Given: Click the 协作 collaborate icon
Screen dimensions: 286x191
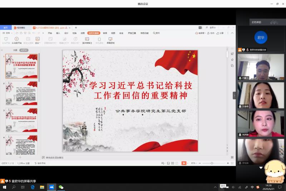Looking at the screenshot, I should (x=208, y=33).
